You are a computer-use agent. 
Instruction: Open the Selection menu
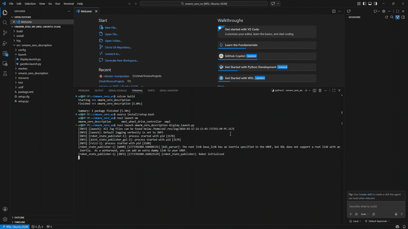point(30,4)
